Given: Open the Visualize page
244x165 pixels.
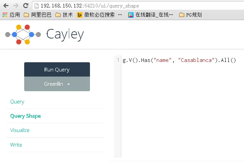Looking at the screenshot, I should pyautogui.click(x=20, y=130).
